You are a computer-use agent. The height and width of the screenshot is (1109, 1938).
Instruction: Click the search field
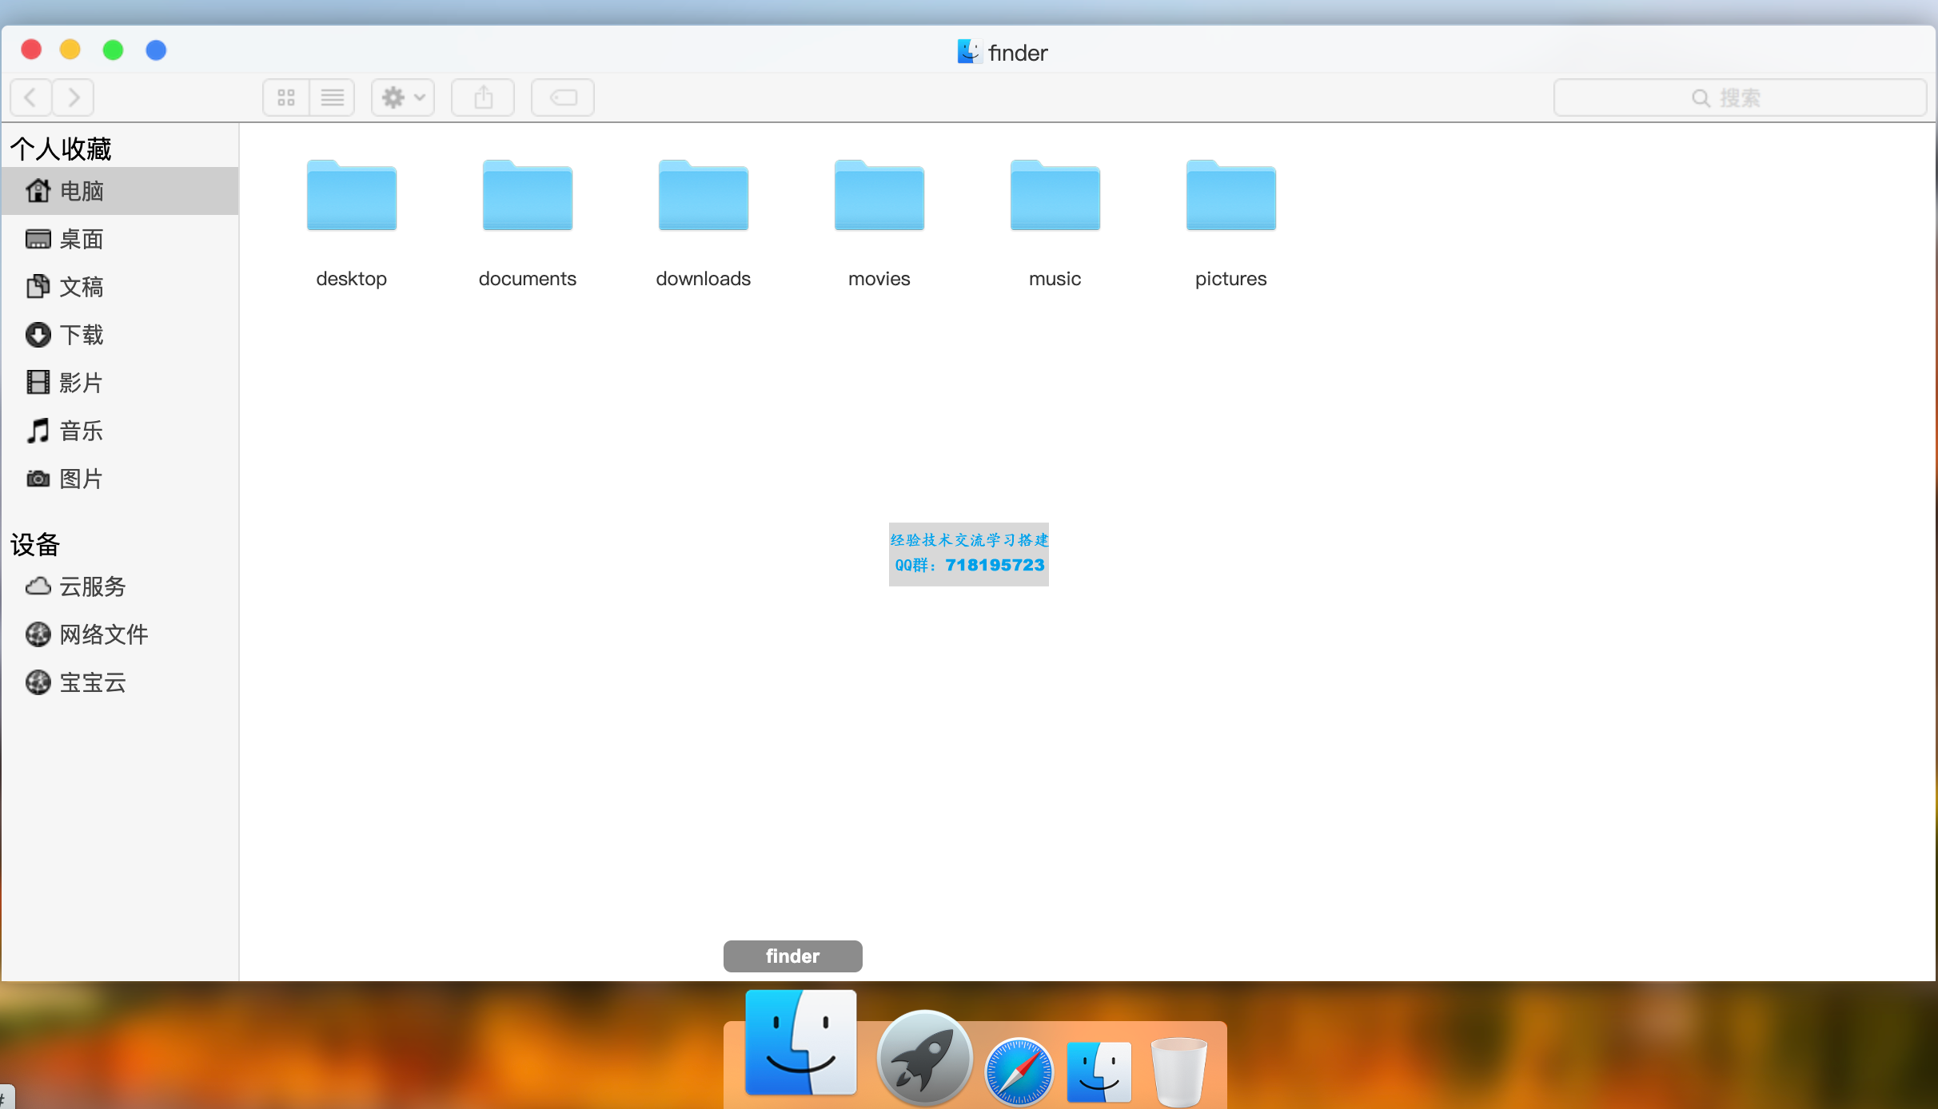coord(1739,97)
